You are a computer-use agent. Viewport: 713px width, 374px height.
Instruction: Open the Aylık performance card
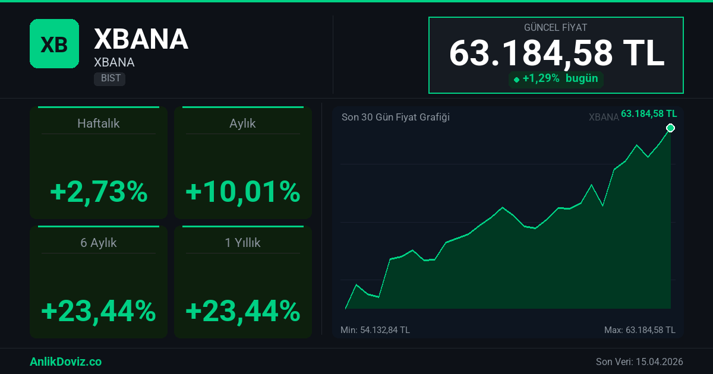click(x=242, y=163)
